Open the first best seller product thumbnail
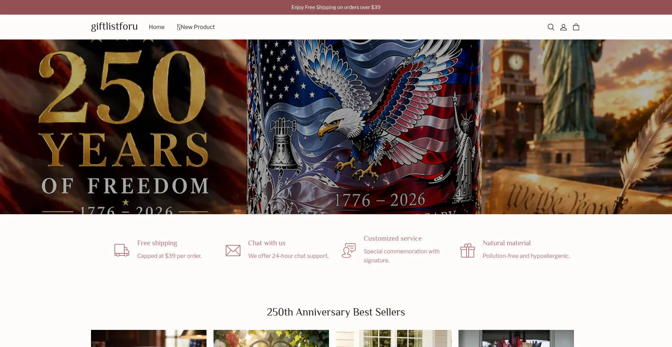The image size is (672, 347). [x=149, y=338]
